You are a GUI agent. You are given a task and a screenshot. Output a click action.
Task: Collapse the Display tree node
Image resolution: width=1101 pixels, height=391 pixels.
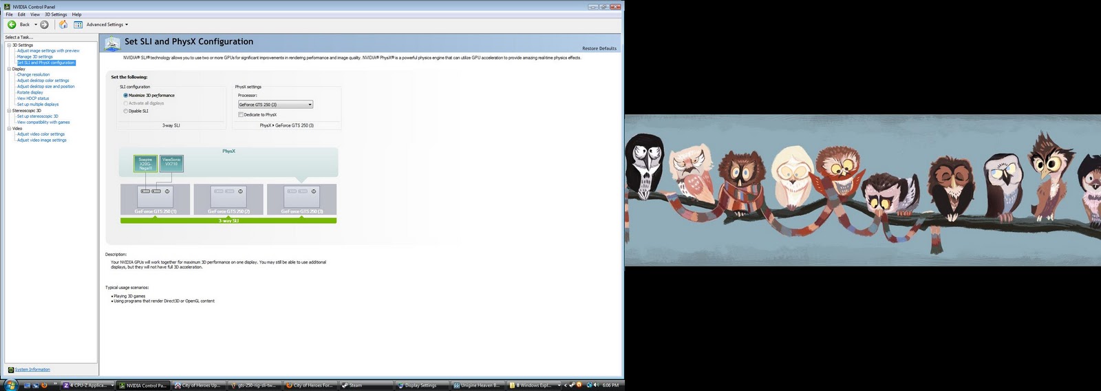(9, 69)
